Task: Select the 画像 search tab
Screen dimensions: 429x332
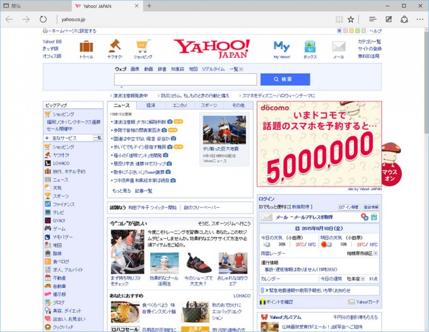Action: click(x=135, y=69)
